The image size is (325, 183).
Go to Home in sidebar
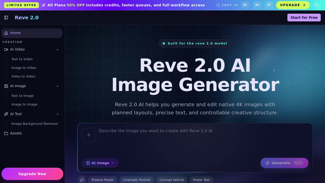[32, 33]
